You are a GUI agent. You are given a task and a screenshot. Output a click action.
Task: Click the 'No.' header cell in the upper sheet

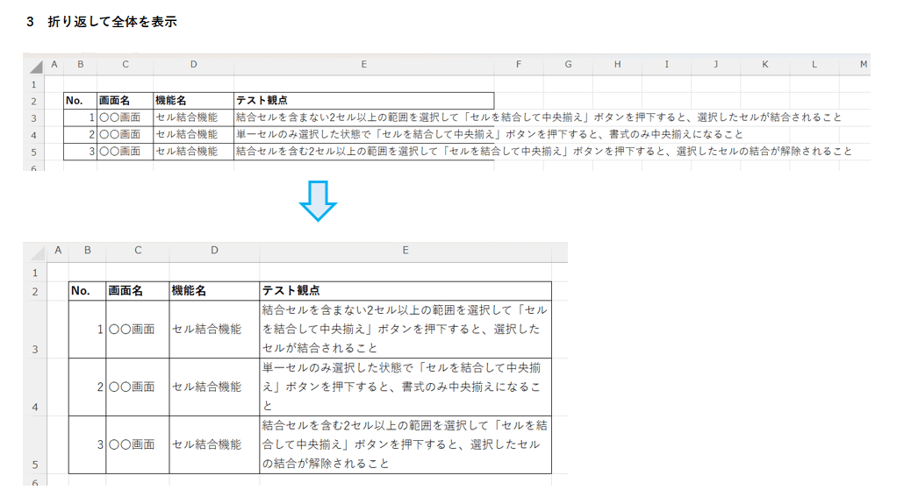(81, 101)
